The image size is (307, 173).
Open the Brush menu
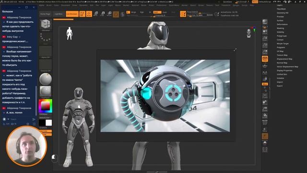click(49, 5)
